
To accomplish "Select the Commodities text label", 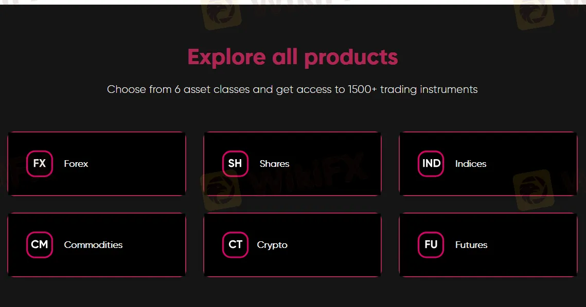I will click(93, 245).
